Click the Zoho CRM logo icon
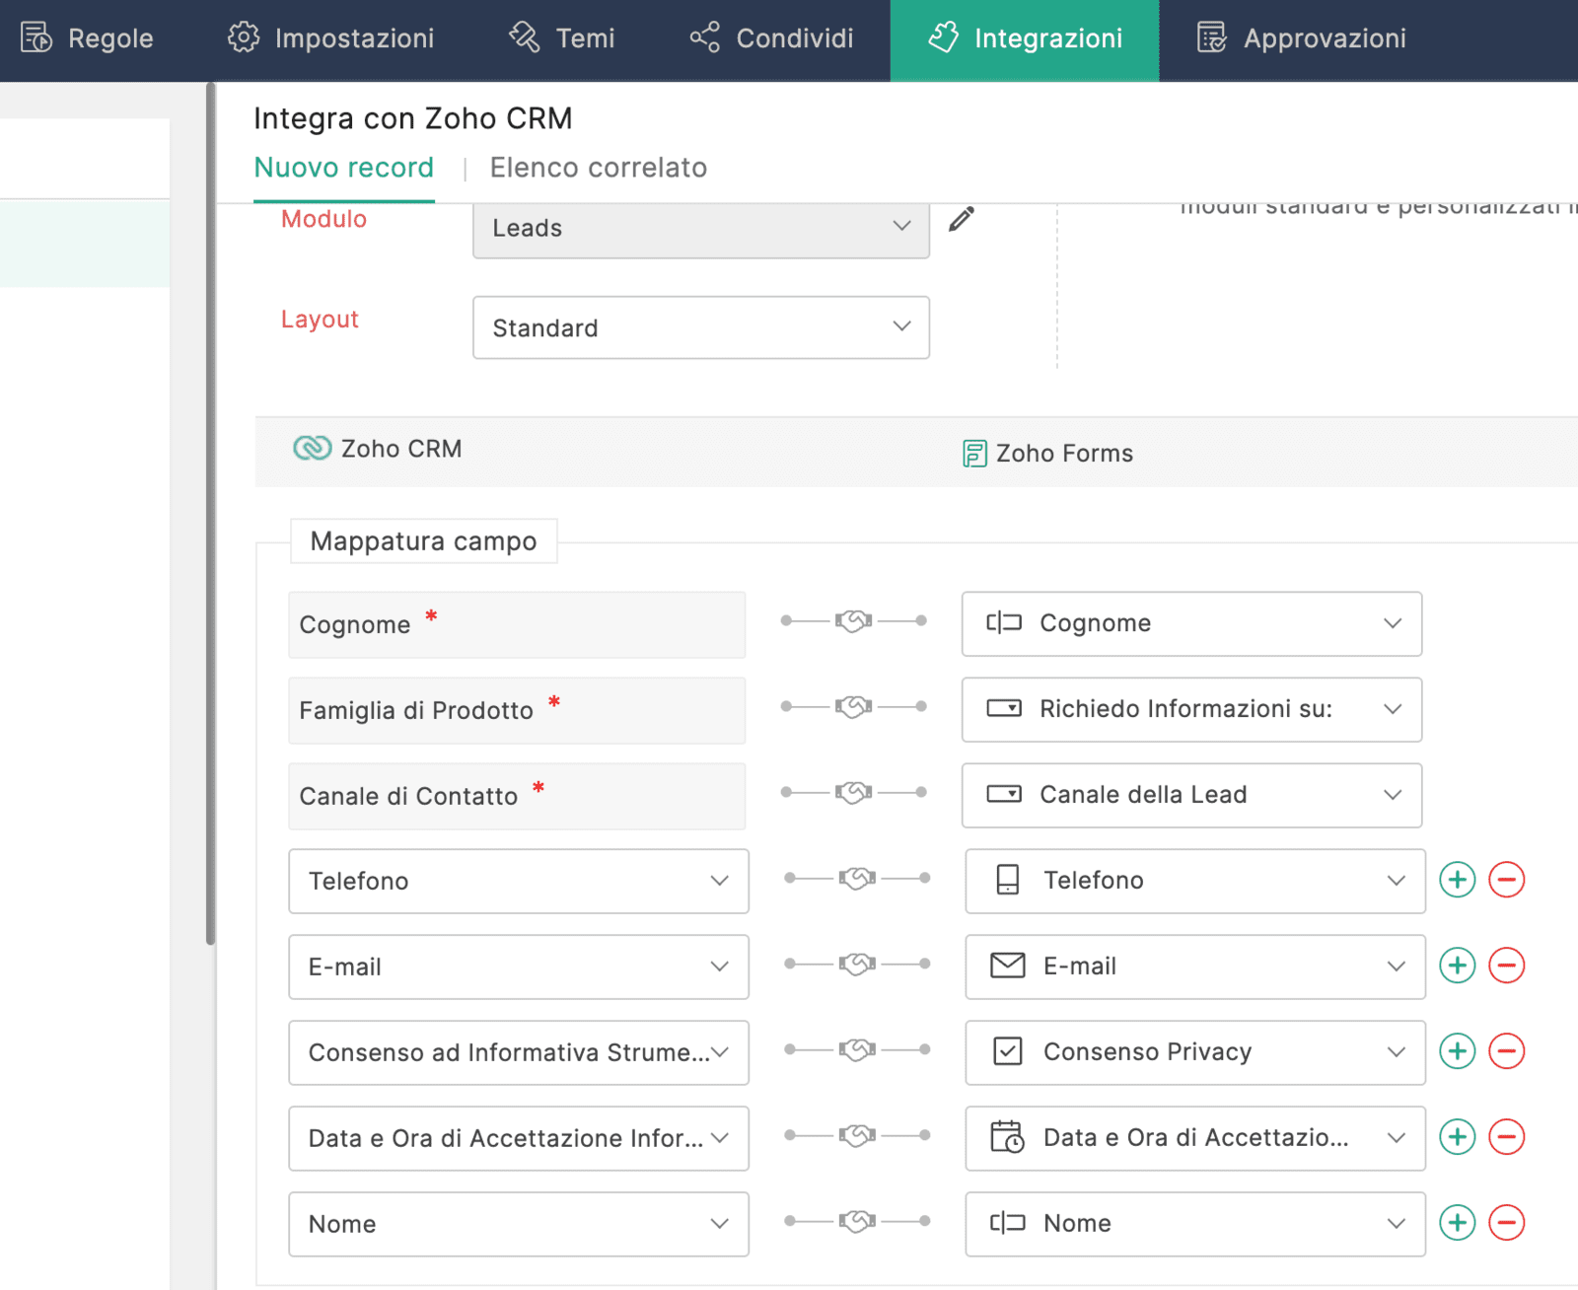The width and height of the screenshot is (1578, 1290). (x=312, y=449)
